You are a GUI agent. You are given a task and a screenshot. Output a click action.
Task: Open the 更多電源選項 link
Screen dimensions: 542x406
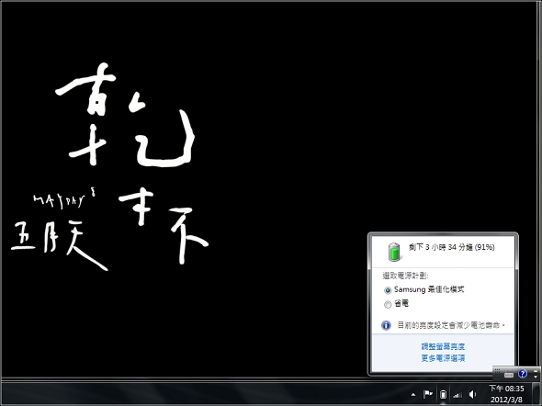[443, 358]
